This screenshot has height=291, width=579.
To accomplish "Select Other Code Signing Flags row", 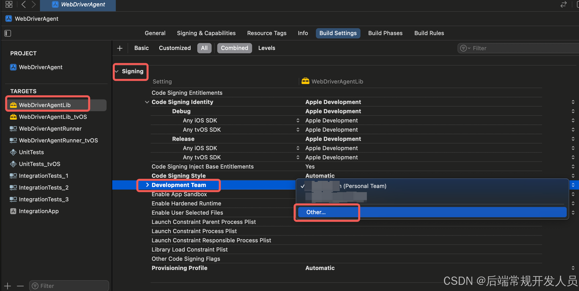I will click(x=346, y=259).
